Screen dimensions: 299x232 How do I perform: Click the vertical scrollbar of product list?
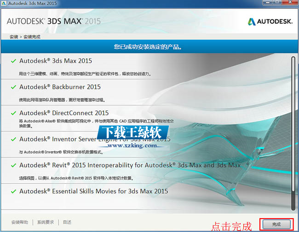click(293, 133)
